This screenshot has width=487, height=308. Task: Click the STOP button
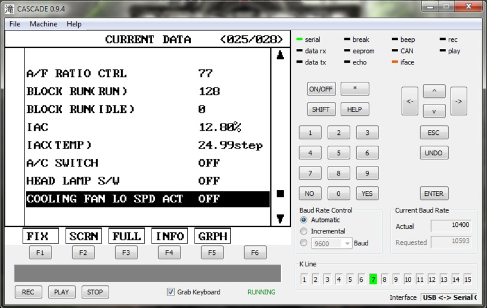(95, 292)
